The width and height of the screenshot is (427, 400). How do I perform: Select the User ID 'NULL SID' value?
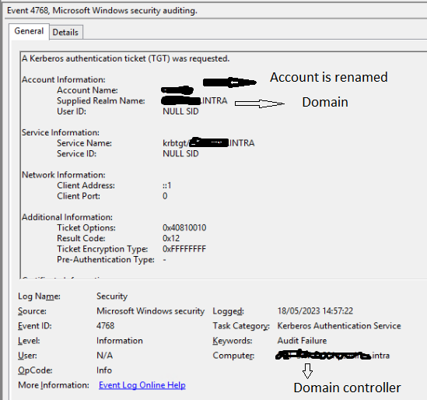click(x=180, y=111)
